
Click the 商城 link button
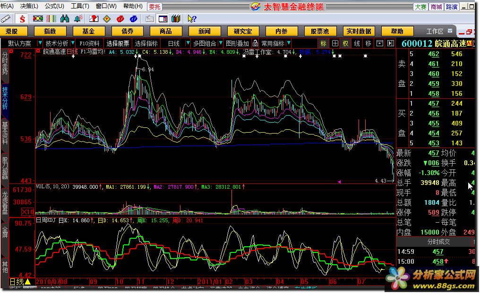(436, 7)
